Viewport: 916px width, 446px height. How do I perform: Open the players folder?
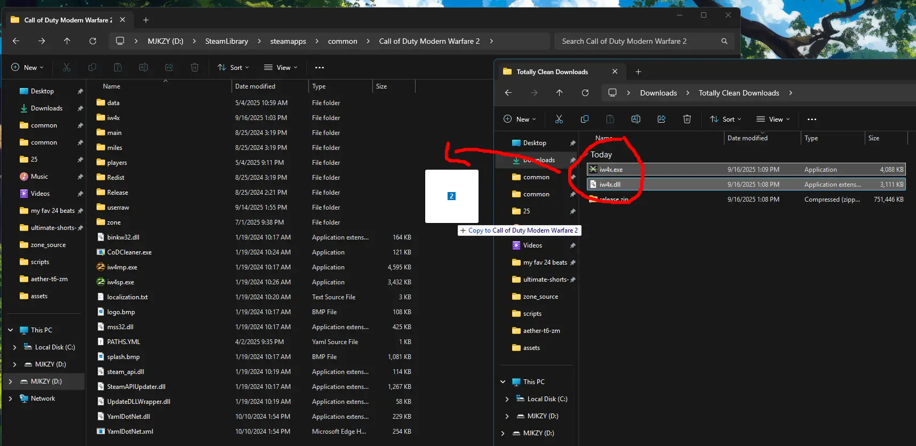117,163
